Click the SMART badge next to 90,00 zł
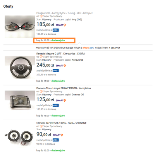The height and width of the screenshot is (153, 155). pos(58,135)
